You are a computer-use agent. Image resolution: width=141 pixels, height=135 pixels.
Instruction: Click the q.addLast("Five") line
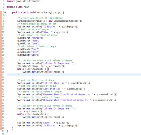pyautogui.click(x=29, y=52)
